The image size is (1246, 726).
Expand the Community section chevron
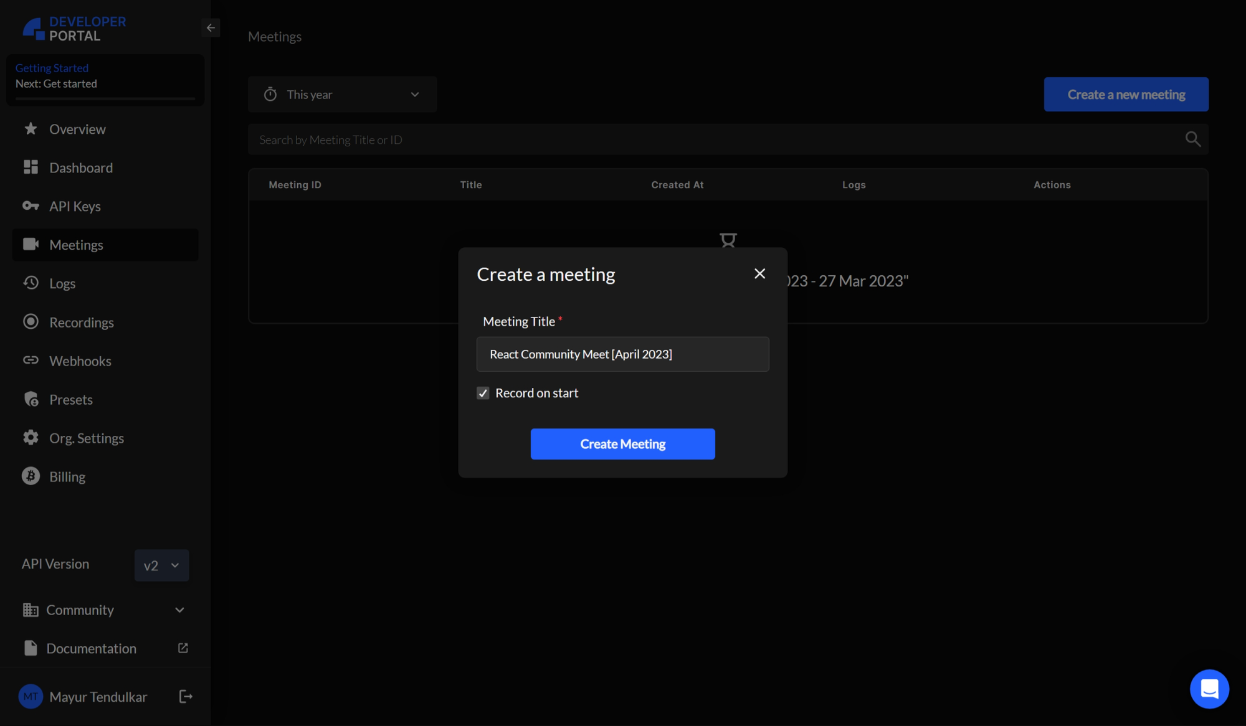coord(178,610)
